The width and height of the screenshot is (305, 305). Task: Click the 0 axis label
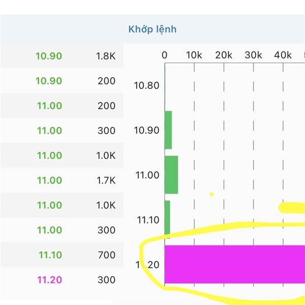[x=165, y=55]
